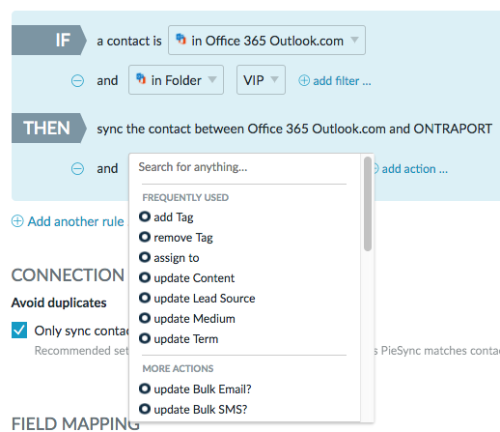Click the 'THEN' rule label

coord(49,129)
